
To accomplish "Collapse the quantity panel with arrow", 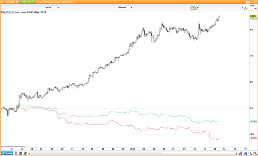I will (x=243, y=8).
